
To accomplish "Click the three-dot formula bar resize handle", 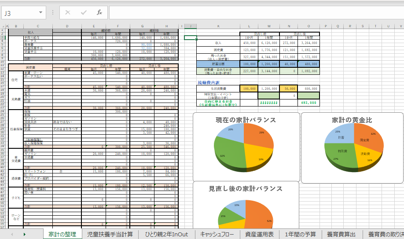I will 52,12.
